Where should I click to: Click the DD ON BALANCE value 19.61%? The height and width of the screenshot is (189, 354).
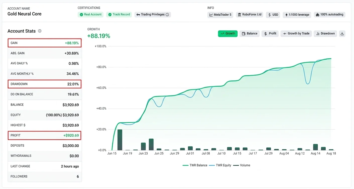pos(73,94)
